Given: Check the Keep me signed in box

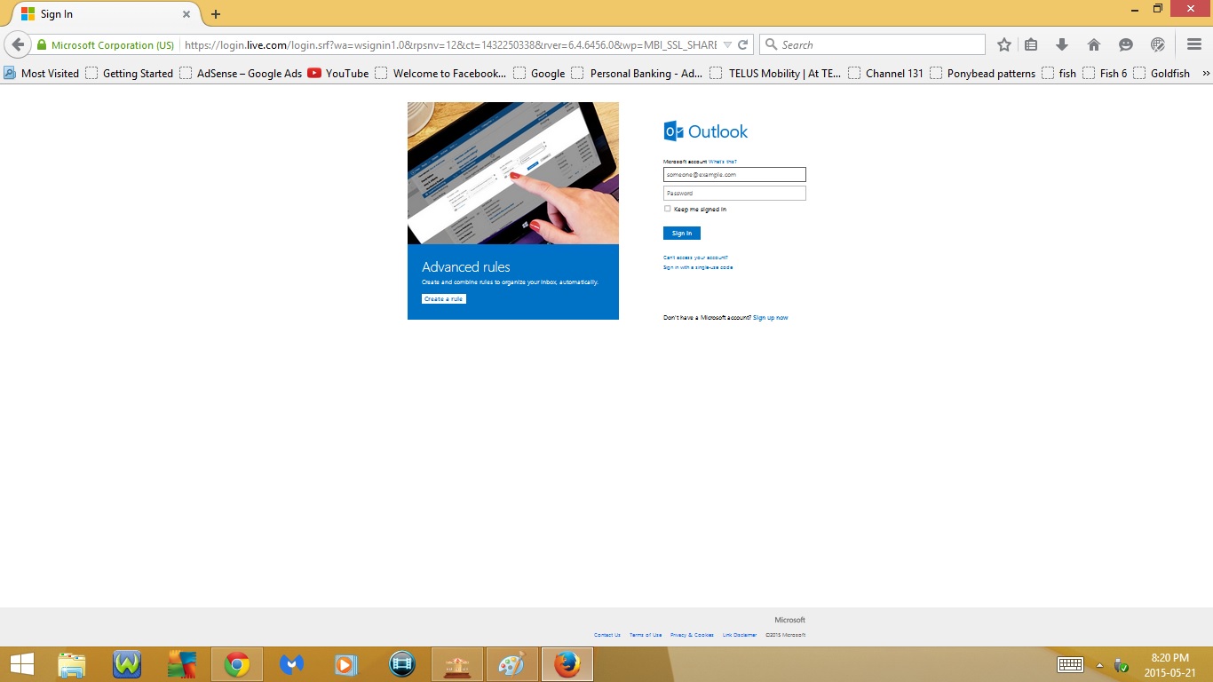Looking at the screenshot, I should coord(668,210).
